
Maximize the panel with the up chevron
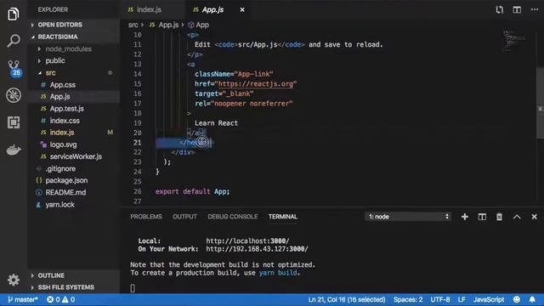coord(517,217)
